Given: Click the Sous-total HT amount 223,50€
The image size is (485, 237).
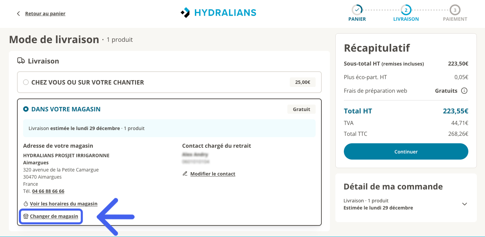Looking at the screenshot, I should [x=458, y=63].
